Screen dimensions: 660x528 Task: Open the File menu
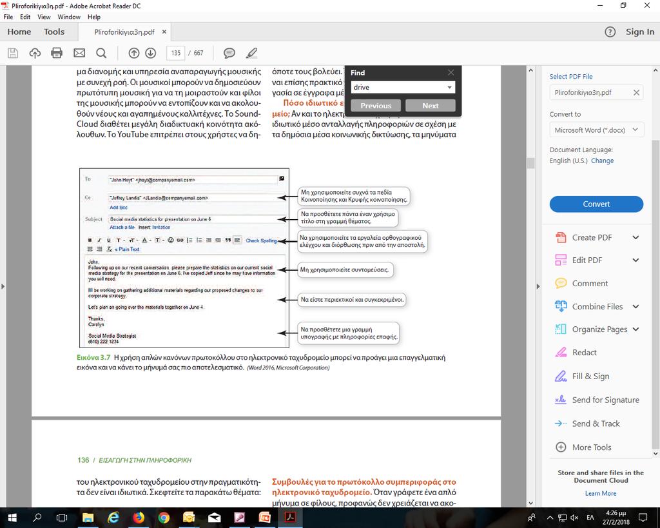click(x=8, y=17)
